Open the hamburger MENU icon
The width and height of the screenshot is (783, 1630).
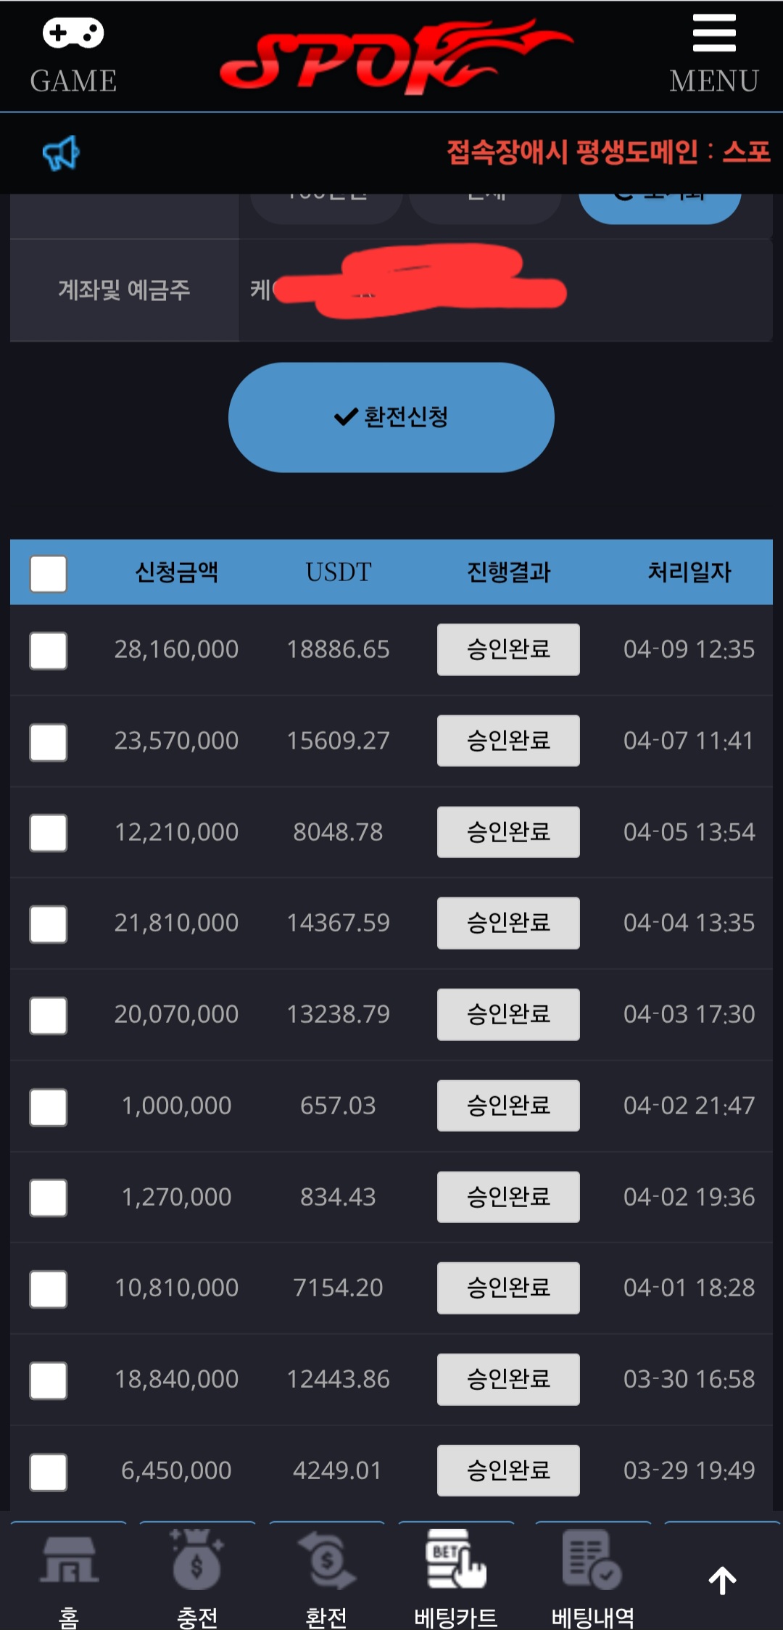(714, 34)
